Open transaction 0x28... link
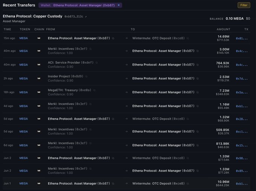The image size is (256, 191). click(x=242, y=119)
